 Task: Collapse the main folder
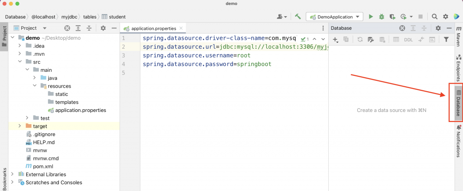click(x=27, y=70)
